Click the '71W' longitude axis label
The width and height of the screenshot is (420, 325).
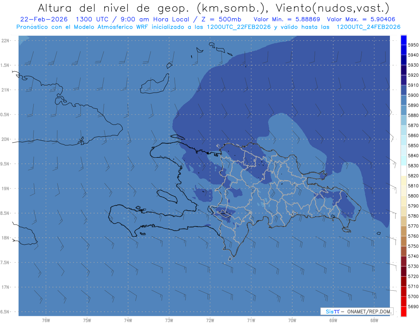pos(251,320)
